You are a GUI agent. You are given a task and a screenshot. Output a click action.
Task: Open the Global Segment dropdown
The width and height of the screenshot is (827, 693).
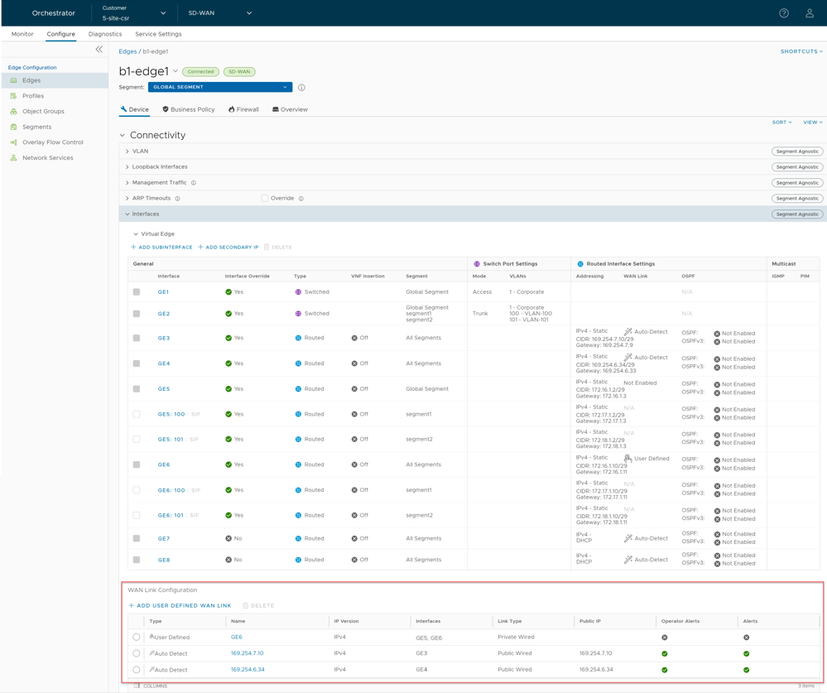coord(219,87)
